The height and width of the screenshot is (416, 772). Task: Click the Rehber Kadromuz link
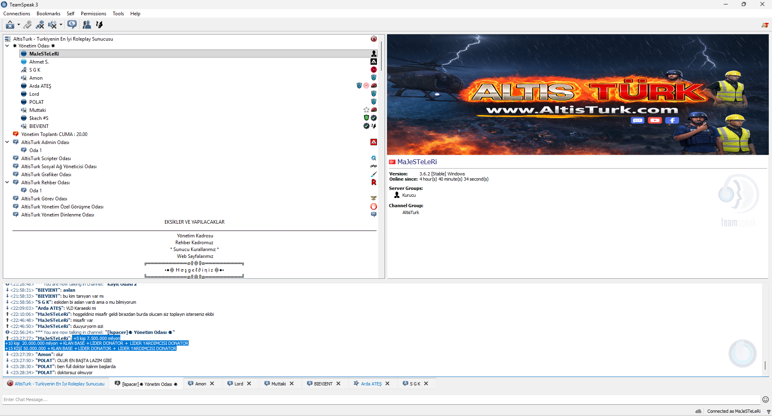tap(194, 243)
